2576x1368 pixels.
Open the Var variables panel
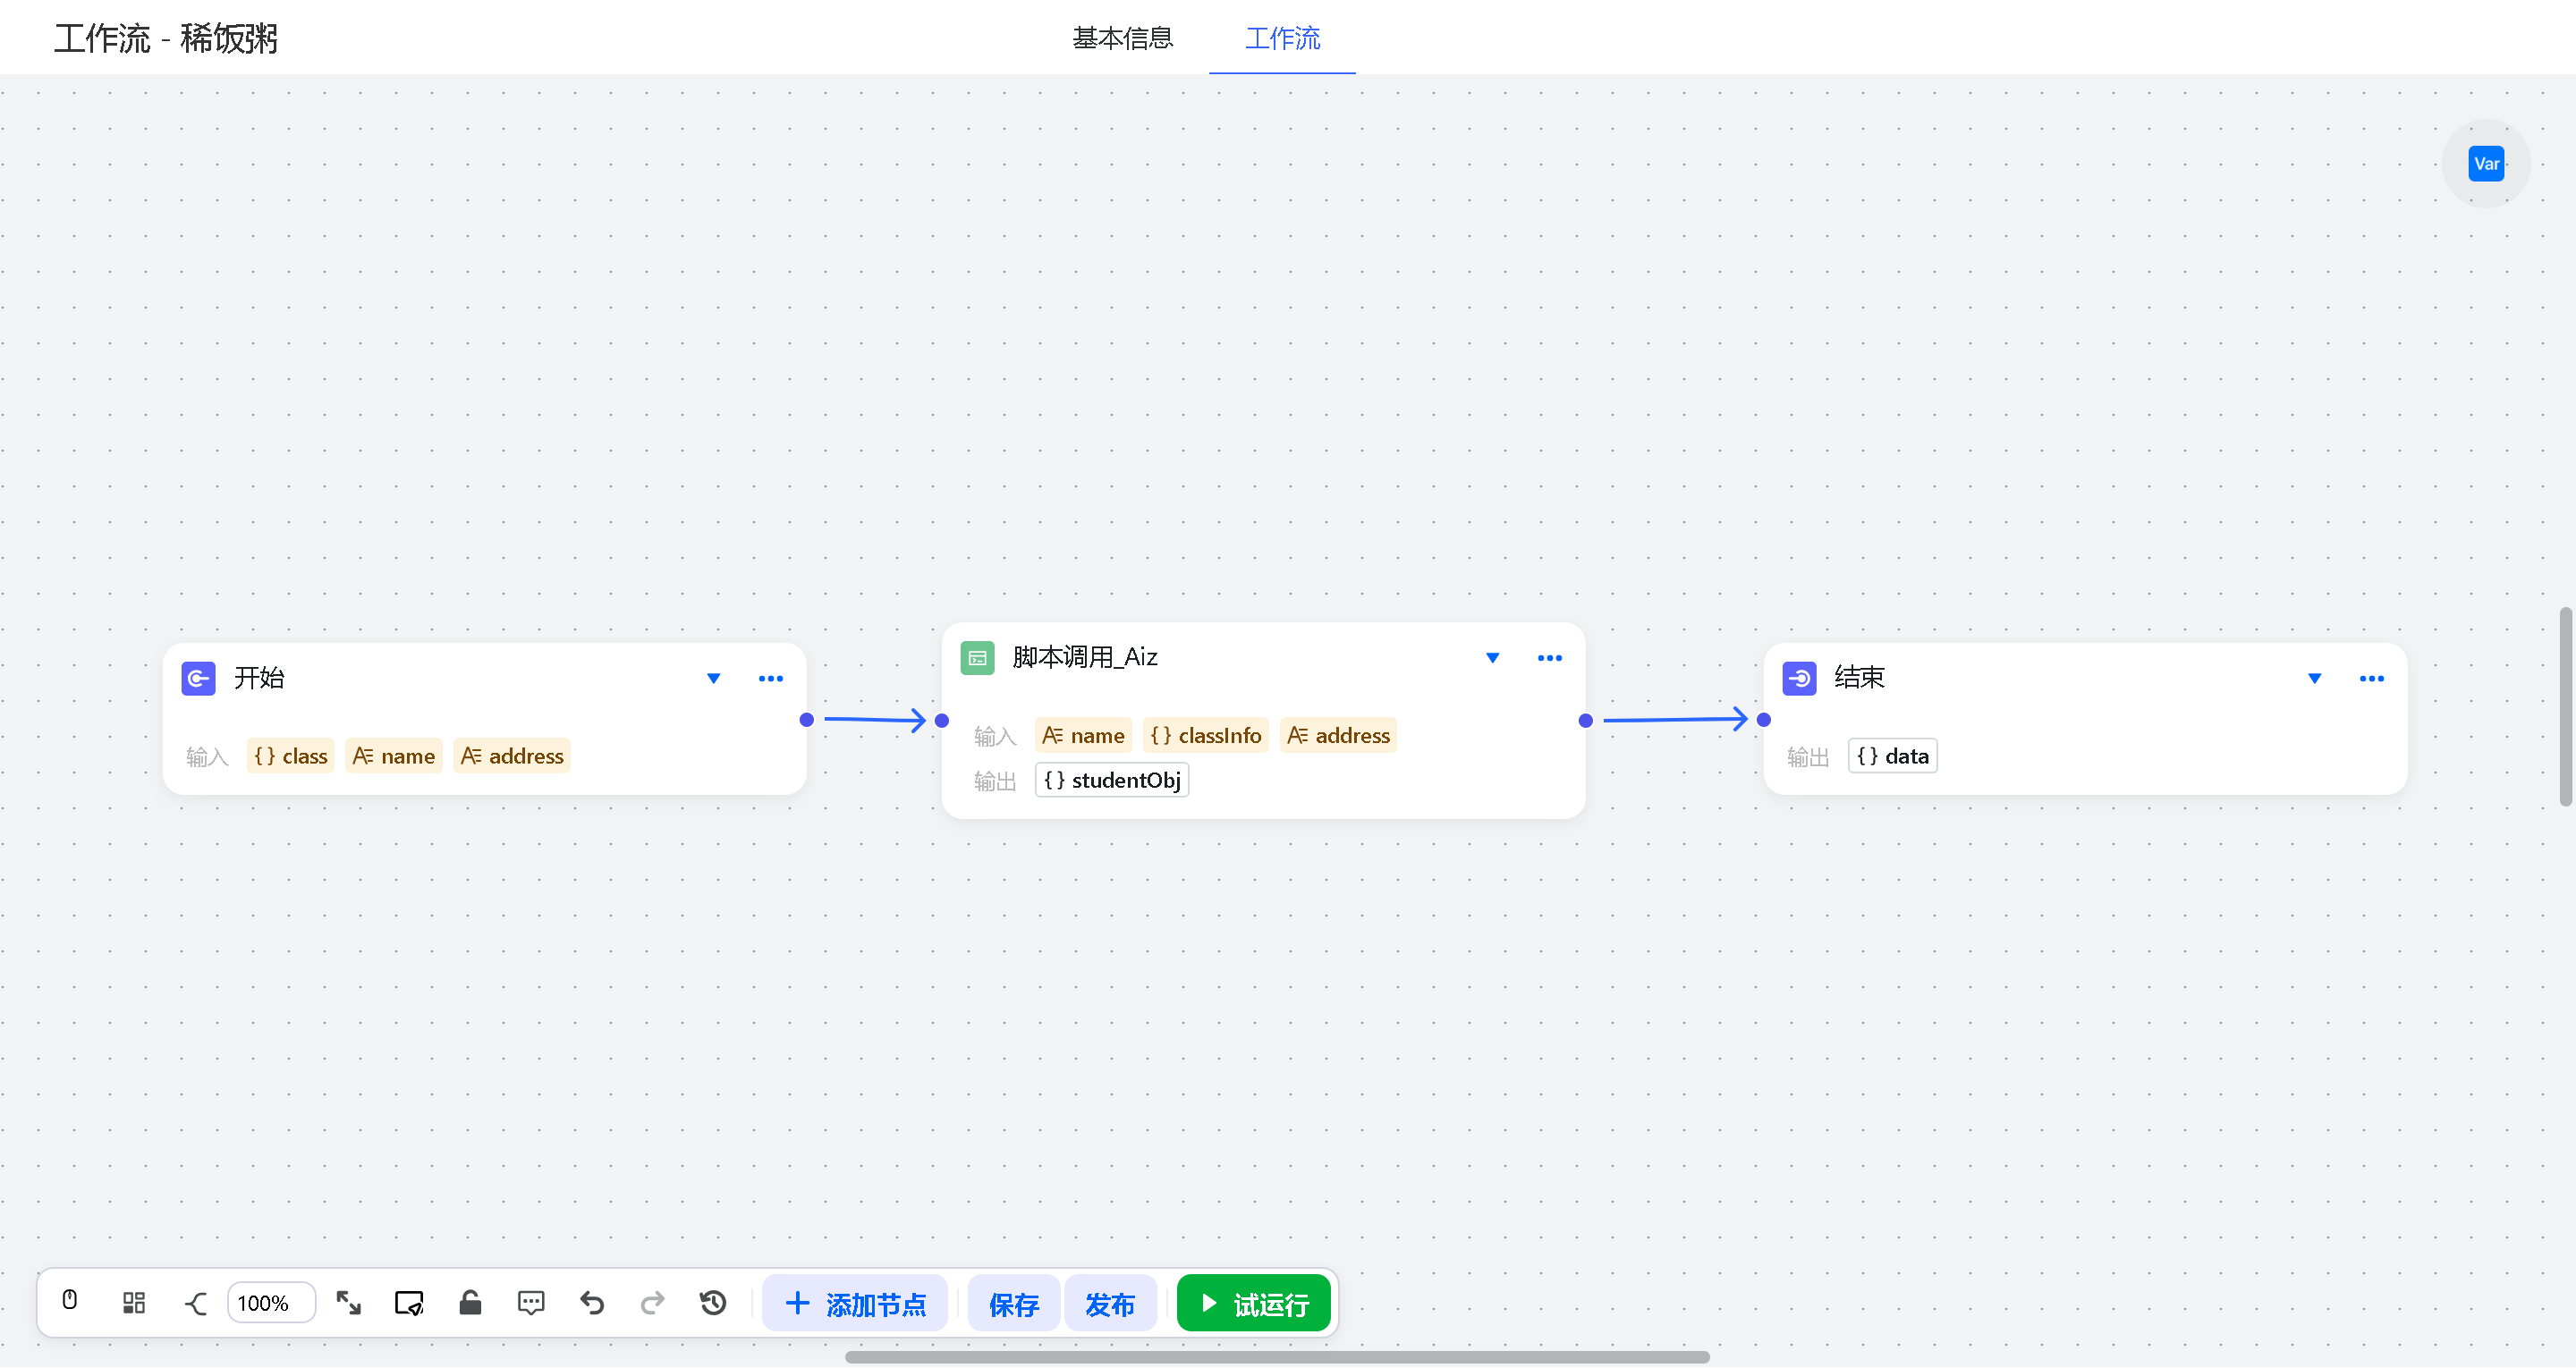point(2485,164)
